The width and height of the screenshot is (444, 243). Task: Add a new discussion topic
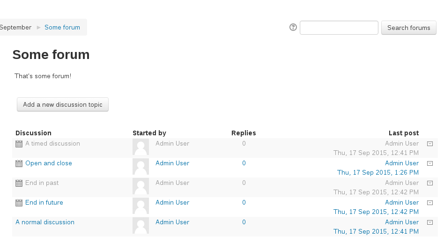[x=63, y=104]
